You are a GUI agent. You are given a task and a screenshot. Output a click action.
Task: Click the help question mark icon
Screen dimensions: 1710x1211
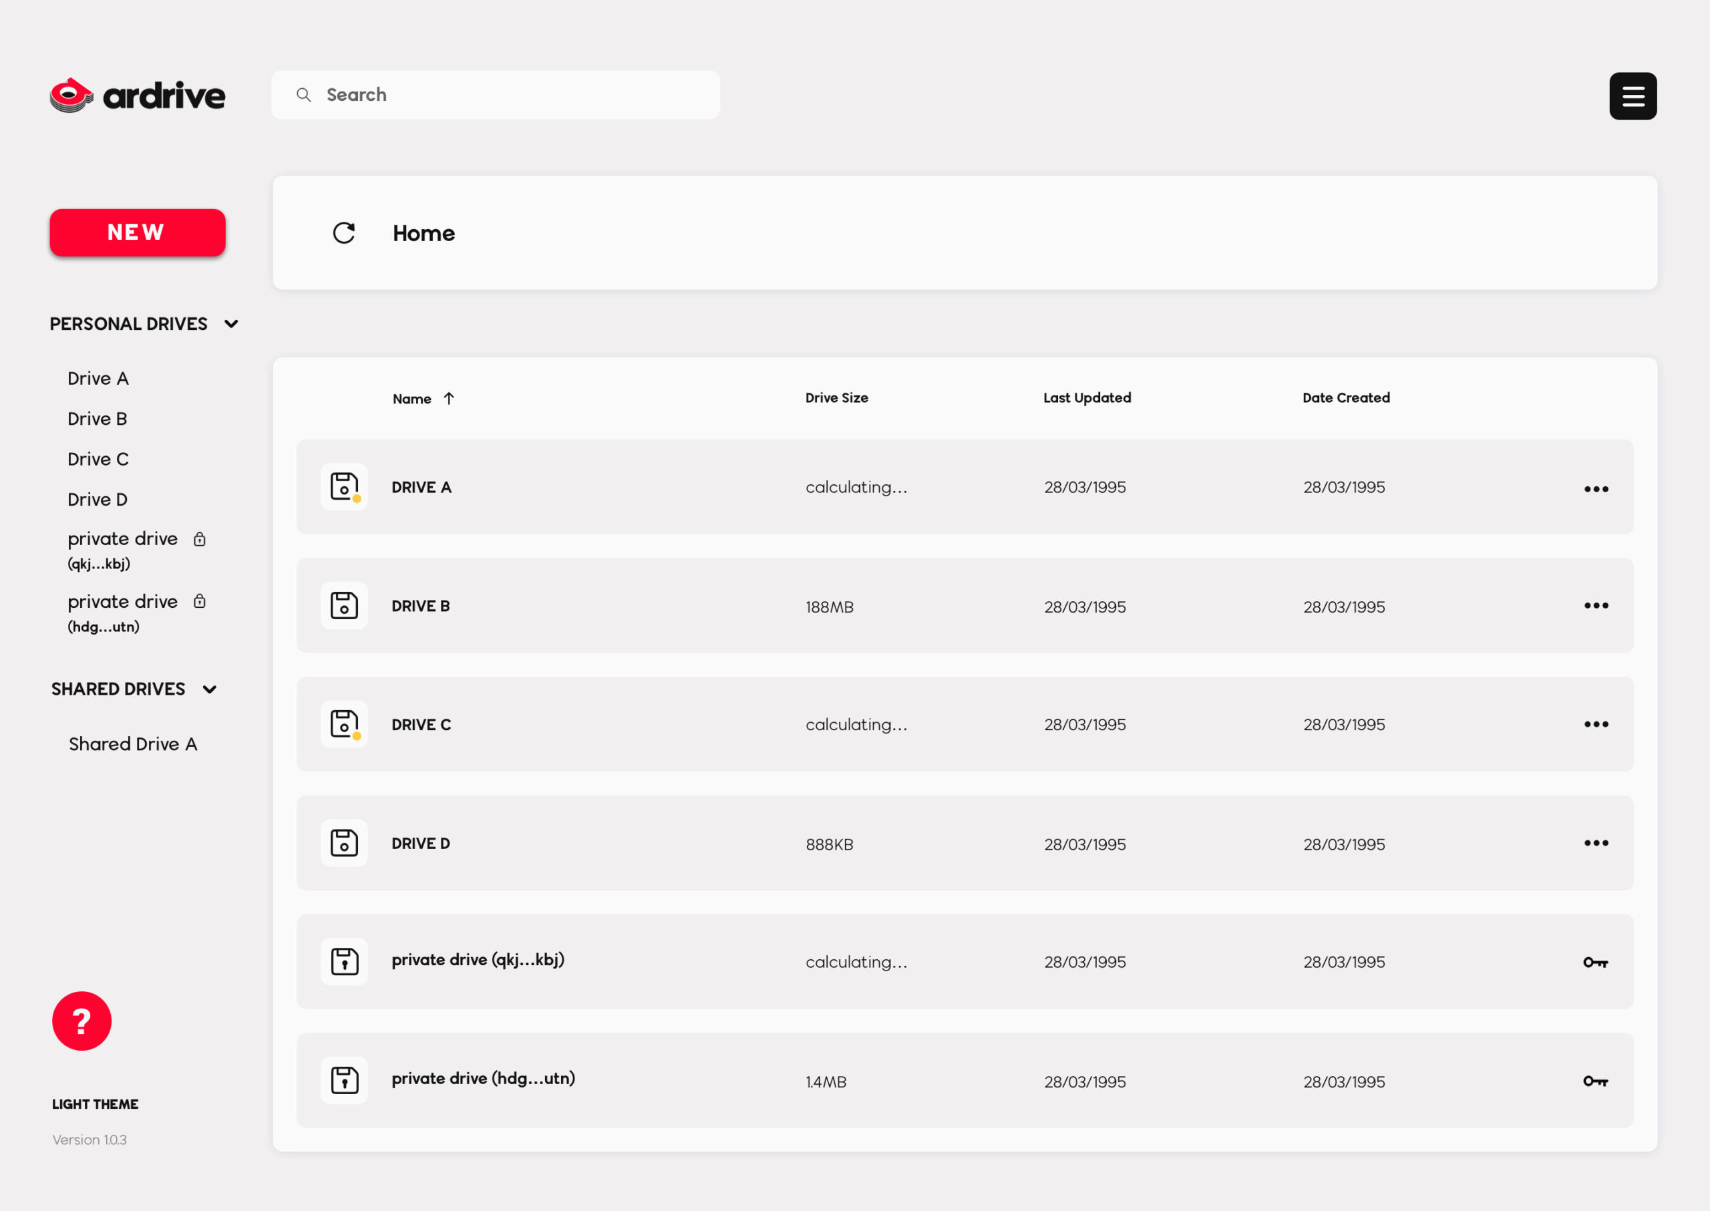click(81, 1021)
